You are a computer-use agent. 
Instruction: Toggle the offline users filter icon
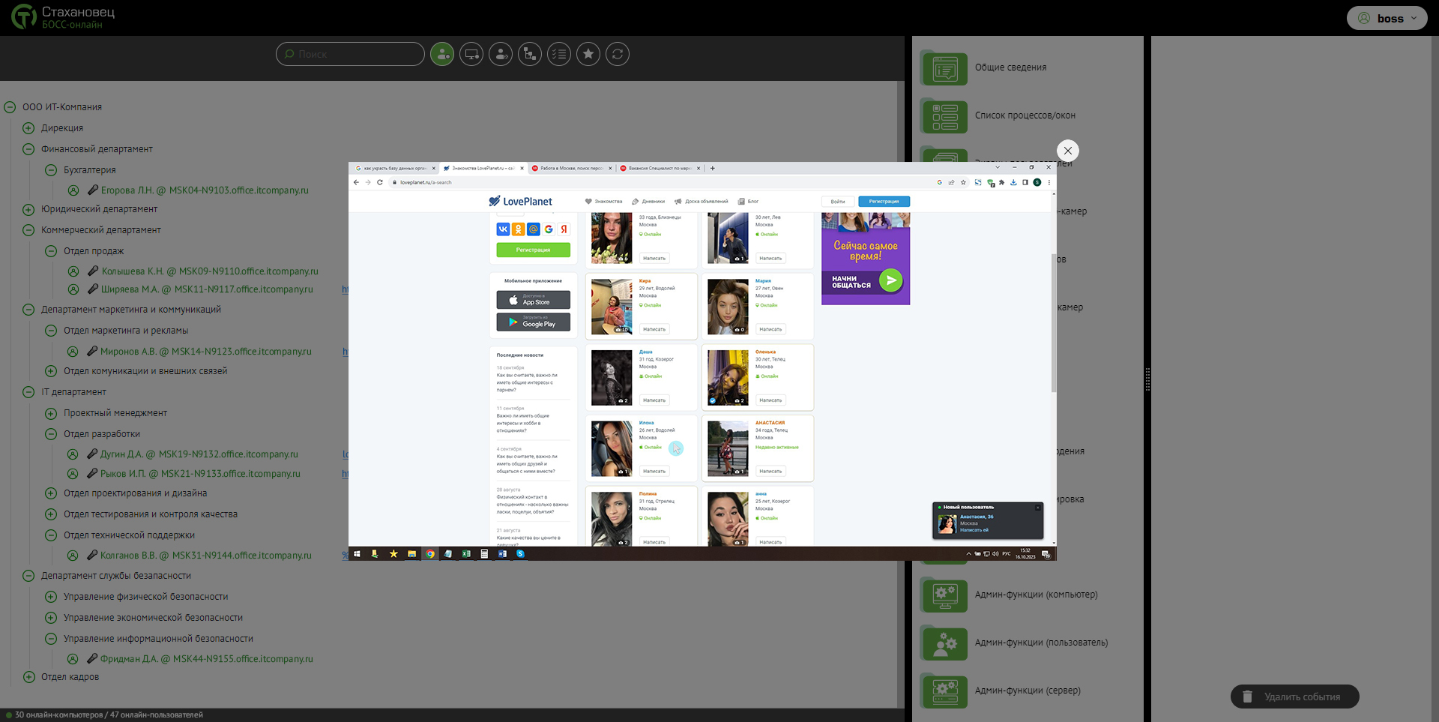coord(501,54)
